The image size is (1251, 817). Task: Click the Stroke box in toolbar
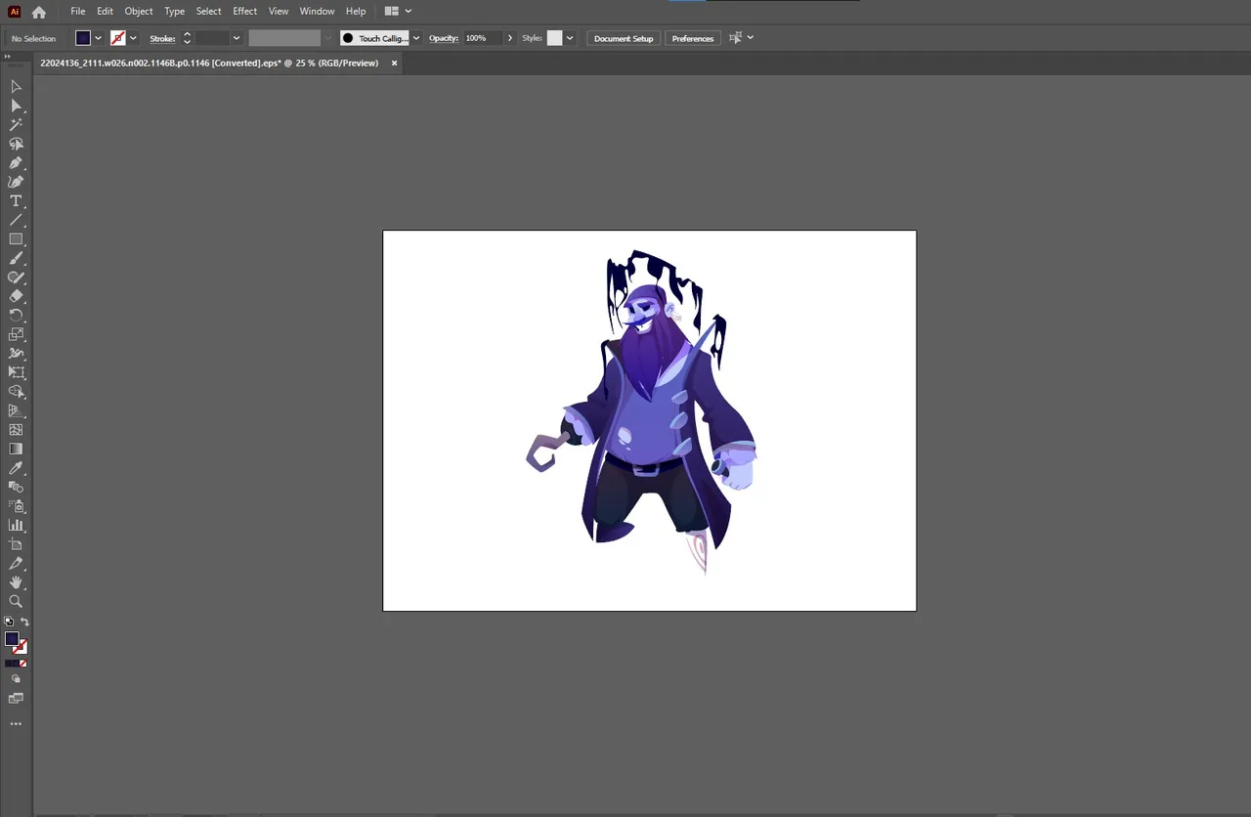tap(21, 647)
